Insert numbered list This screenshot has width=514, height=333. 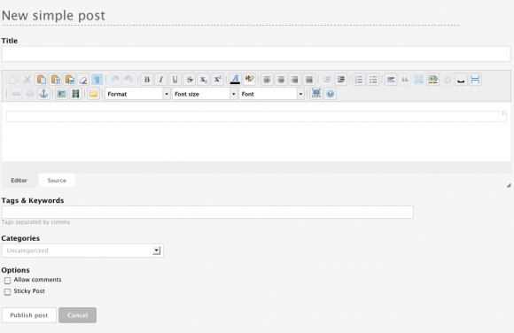(359, 80)
